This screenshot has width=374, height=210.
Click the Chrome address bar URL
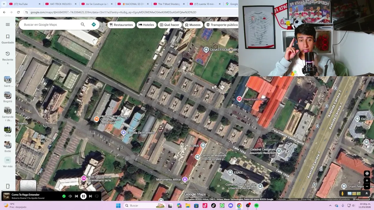(113, 12)
